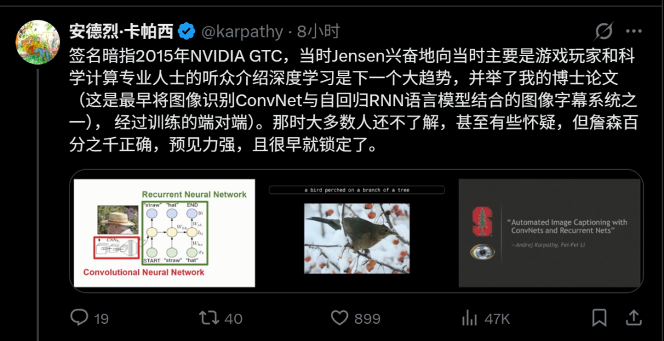Click the share upload arrow icon
Screen dimensions: 664x341
click(633, 317)
